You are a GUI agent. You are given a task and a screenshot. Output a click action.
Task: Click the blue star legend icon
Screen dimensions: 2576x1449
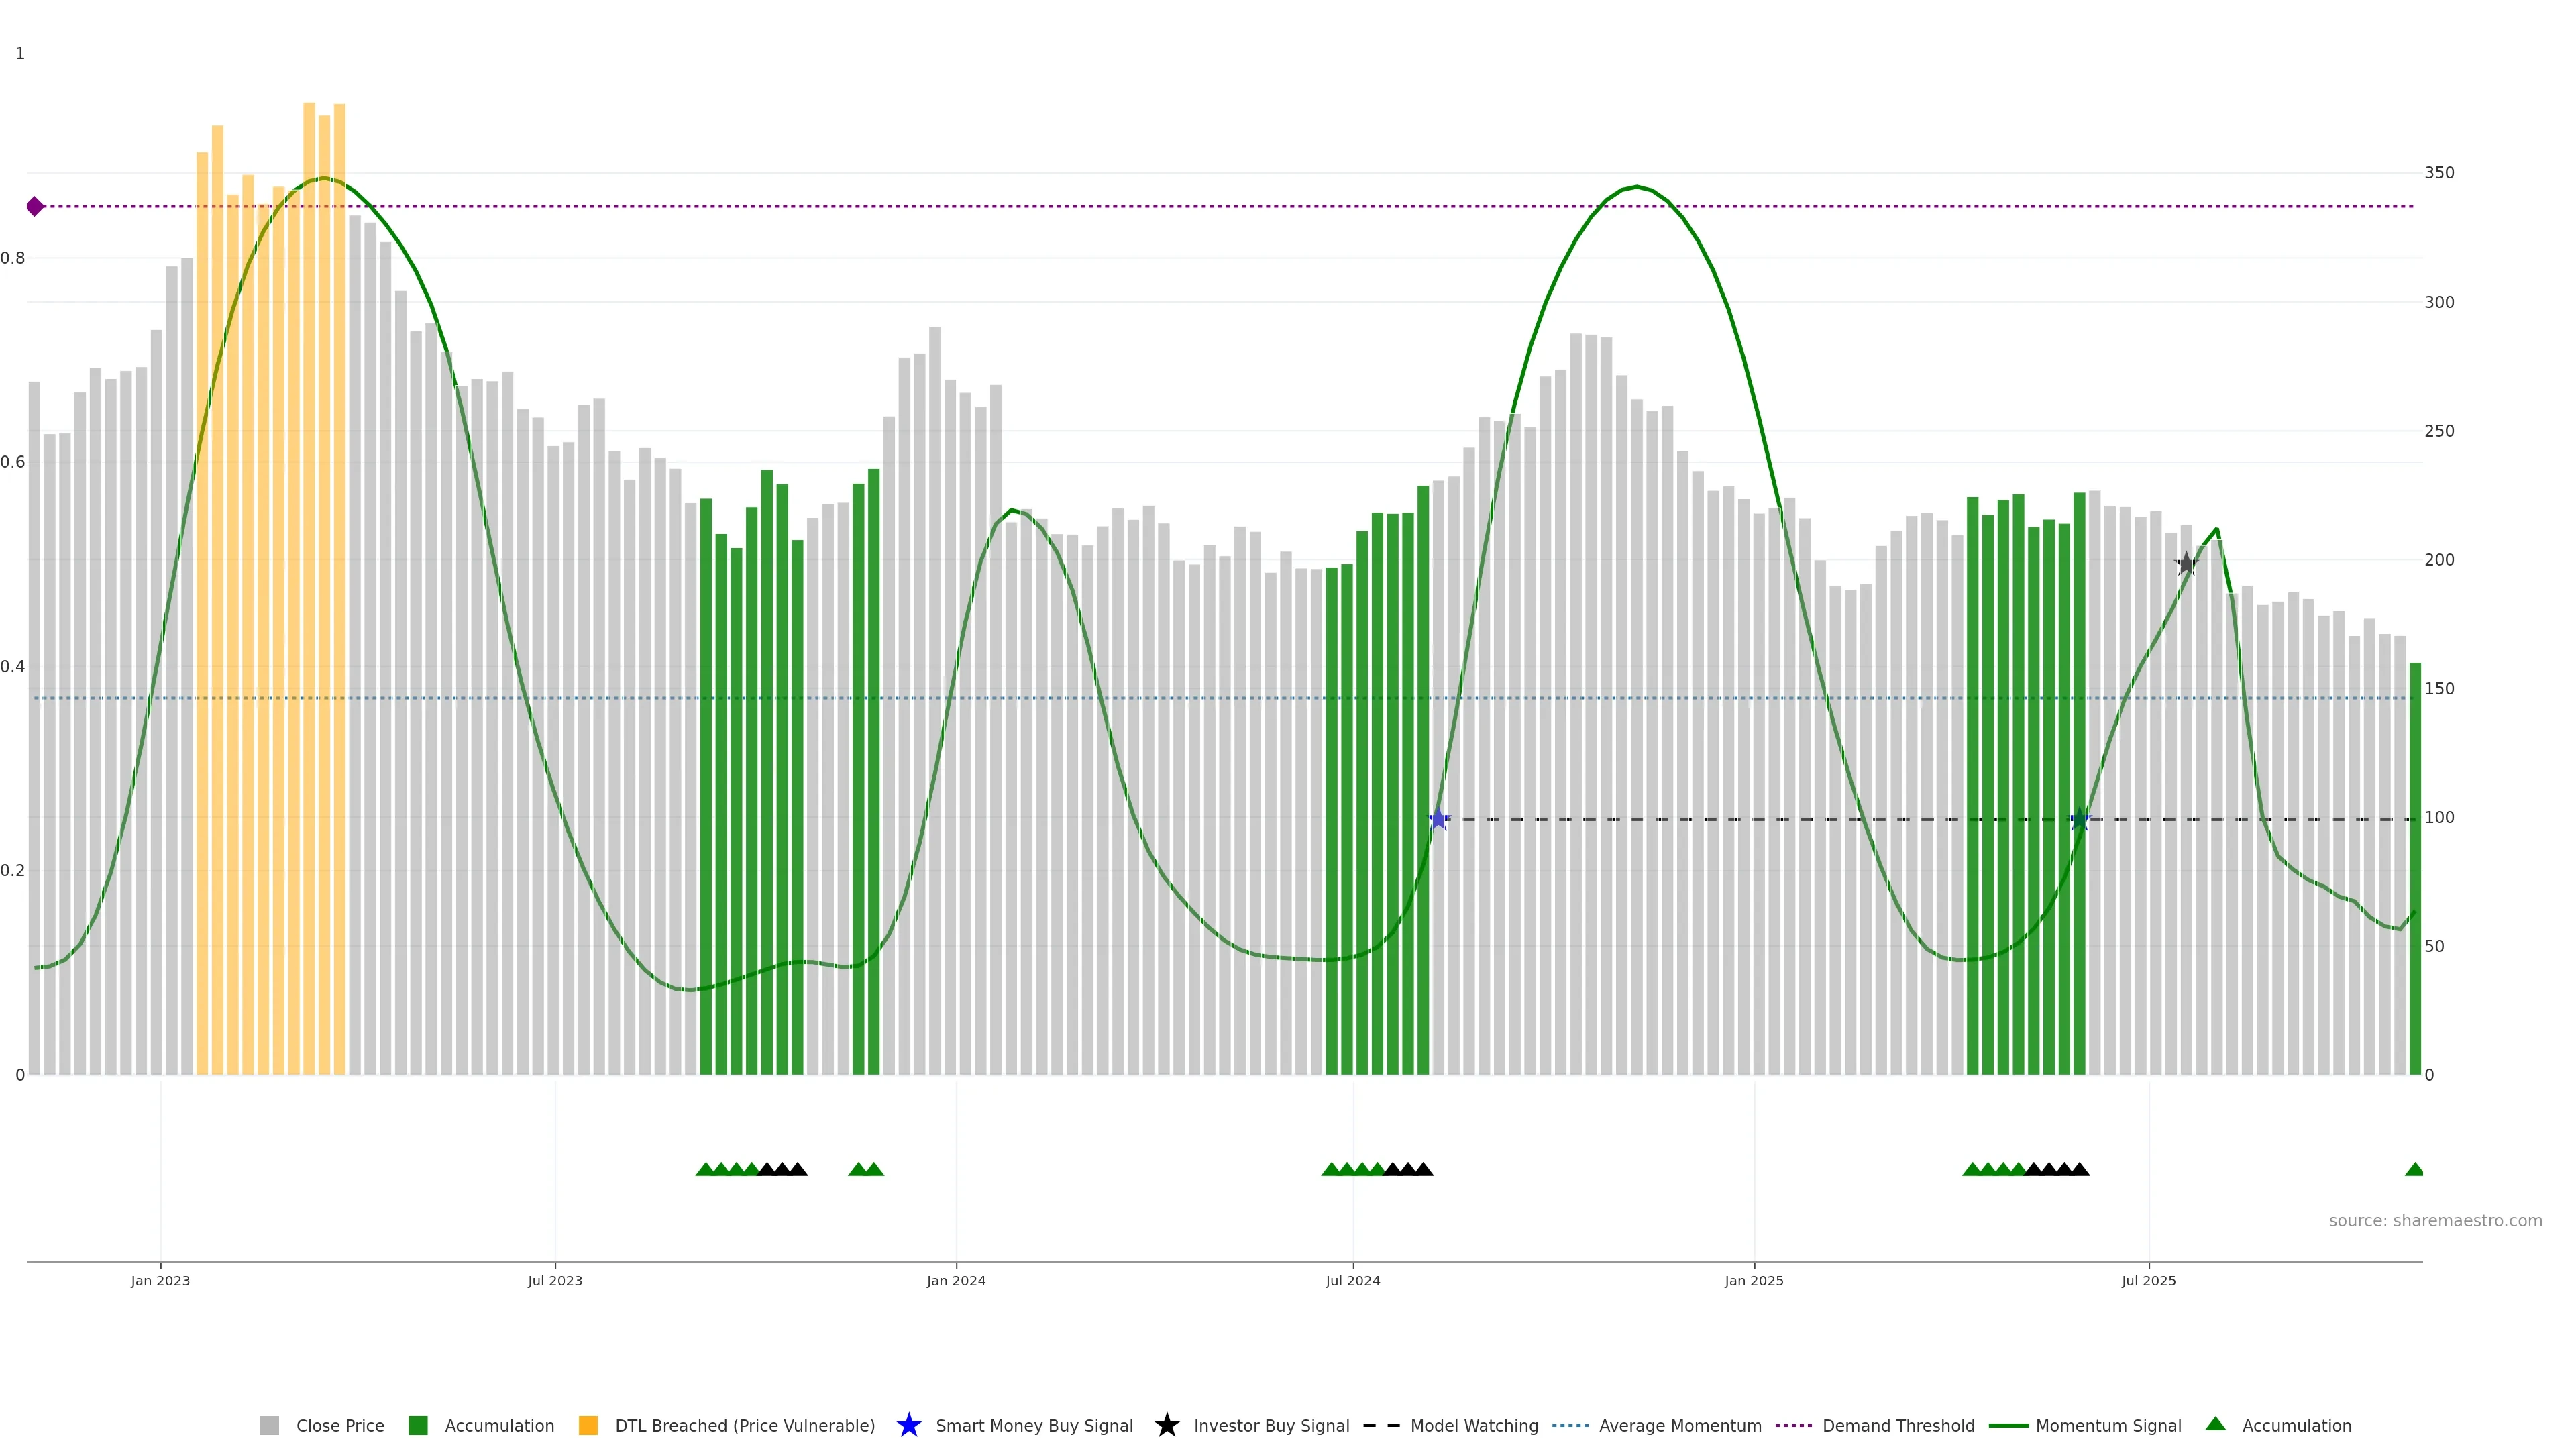(908, 1425)
